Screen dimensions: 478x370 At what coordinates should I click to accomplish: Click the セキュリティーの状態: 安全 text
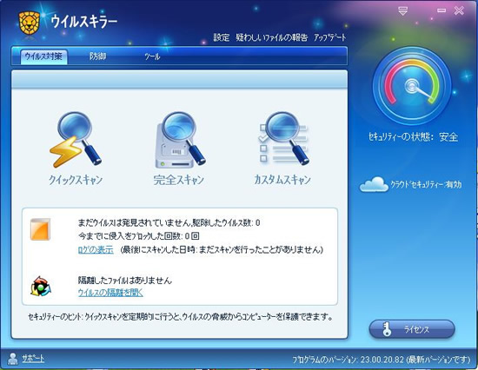[413, 137]
